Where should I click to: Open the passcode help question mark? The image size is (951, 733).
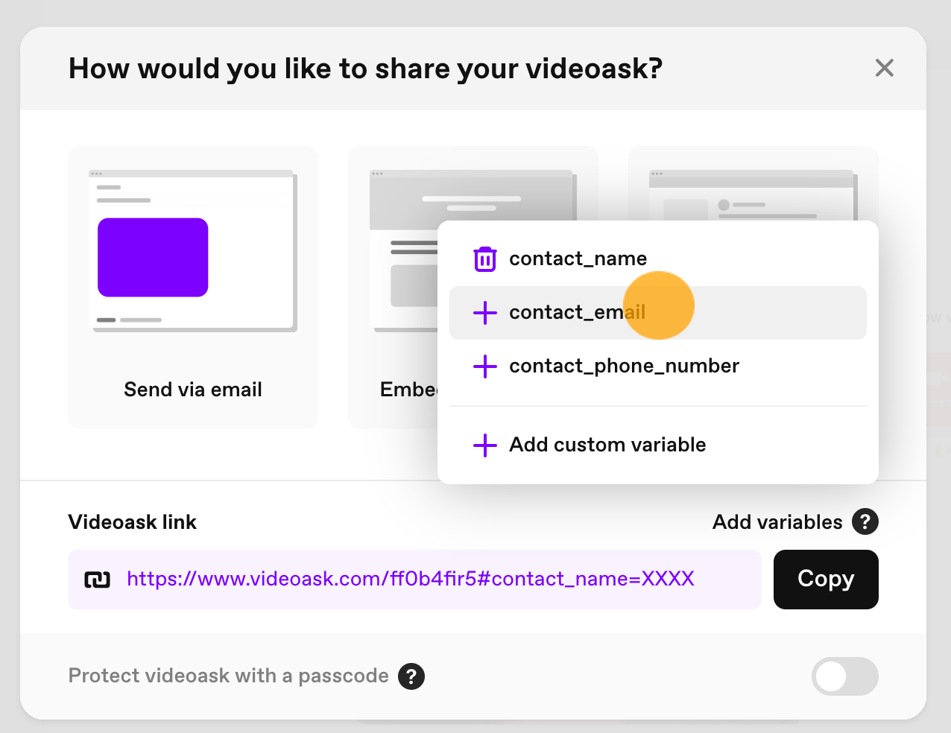(x=411, y=676)
